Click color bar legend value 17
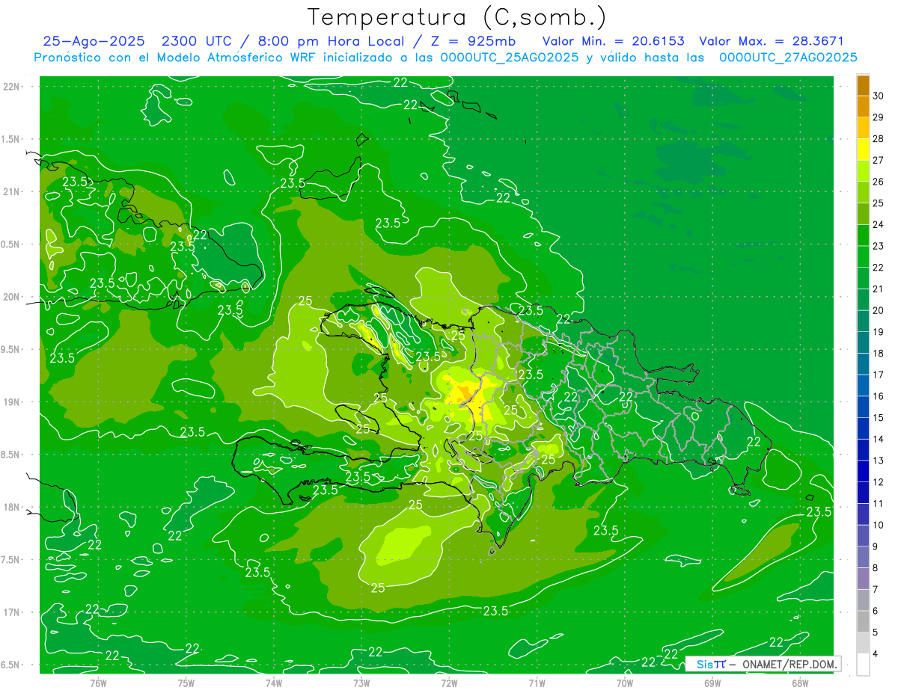Image resolution: width=898 pixels, height=693 pixels. point(879,375)
